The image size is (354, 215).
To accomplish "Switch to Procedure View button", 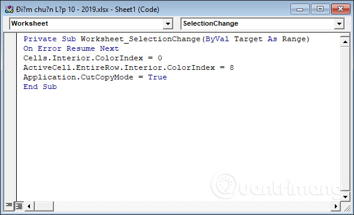I will coord(9,205).
